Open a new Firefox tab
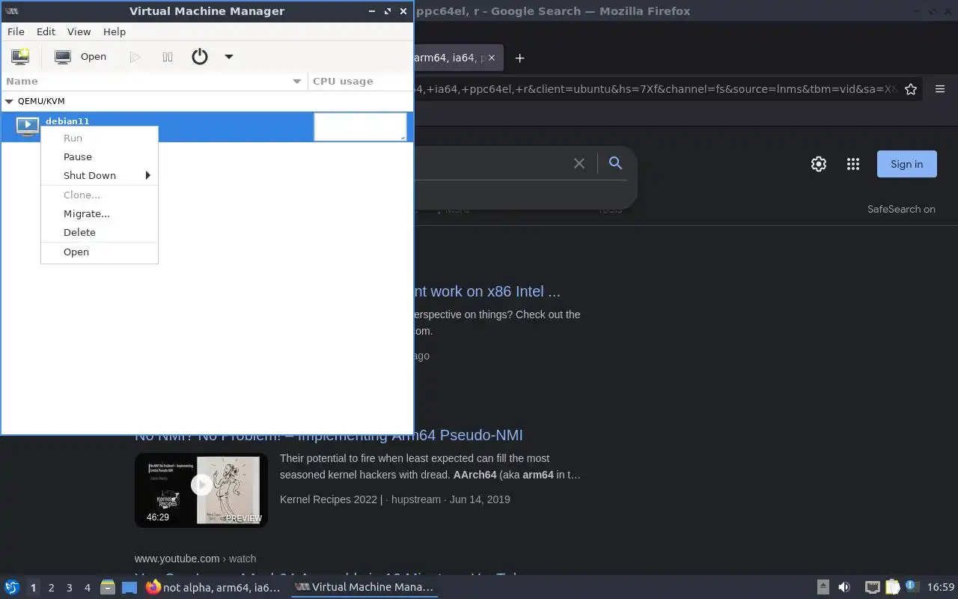 (520, 58)
